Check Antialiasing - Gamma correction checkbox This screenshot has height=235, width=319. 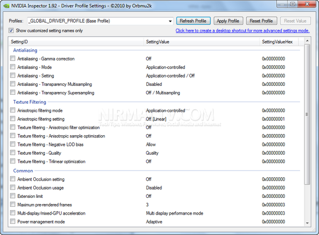pyautogui.click(x=13, y=58)
